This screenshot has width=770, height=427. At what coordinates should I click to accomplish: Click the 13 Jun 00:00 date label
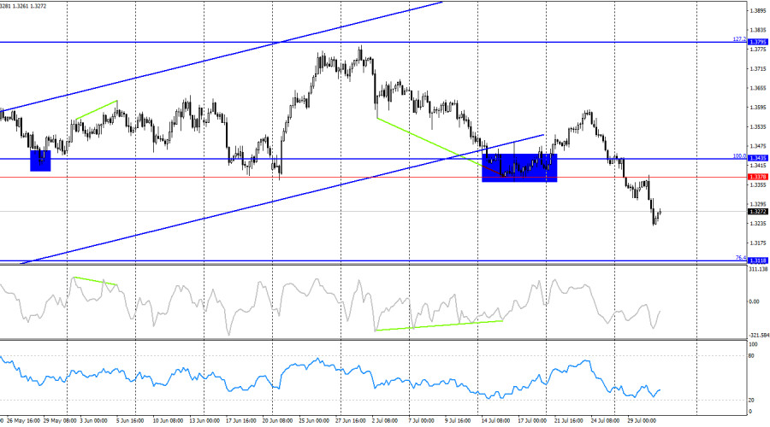click(204, 421)
